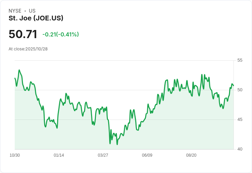
Task: Click the 50.71 current price
Action: [23, 34]
